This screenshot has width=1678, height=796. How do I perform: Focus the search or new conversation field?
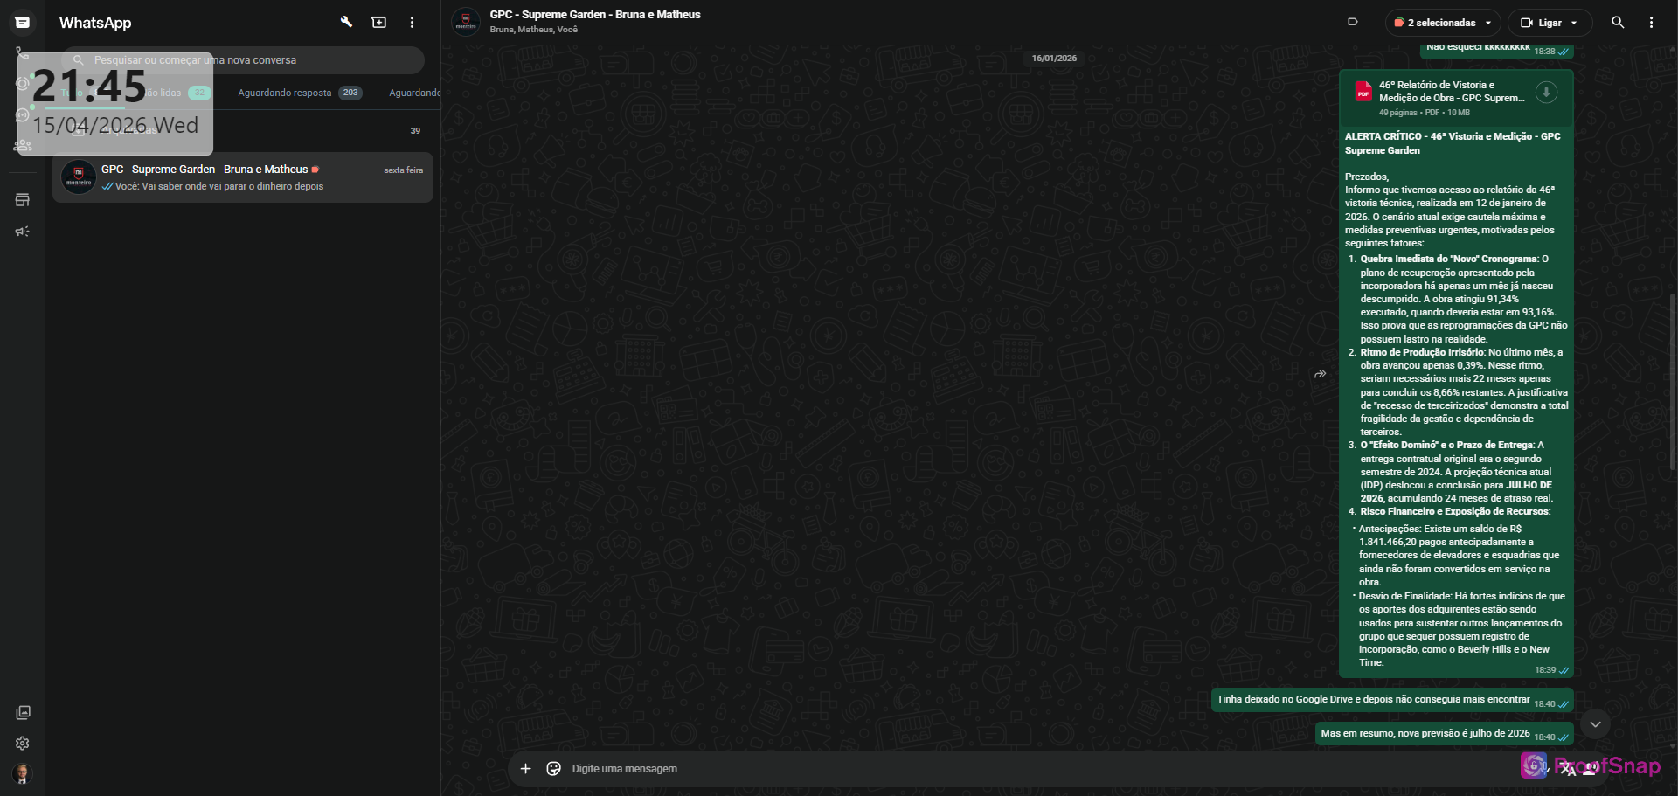tap(243, 60)
